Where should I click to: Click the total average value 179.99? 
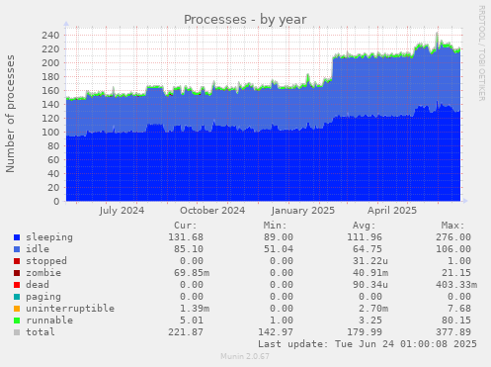click(x=365, y=332)
